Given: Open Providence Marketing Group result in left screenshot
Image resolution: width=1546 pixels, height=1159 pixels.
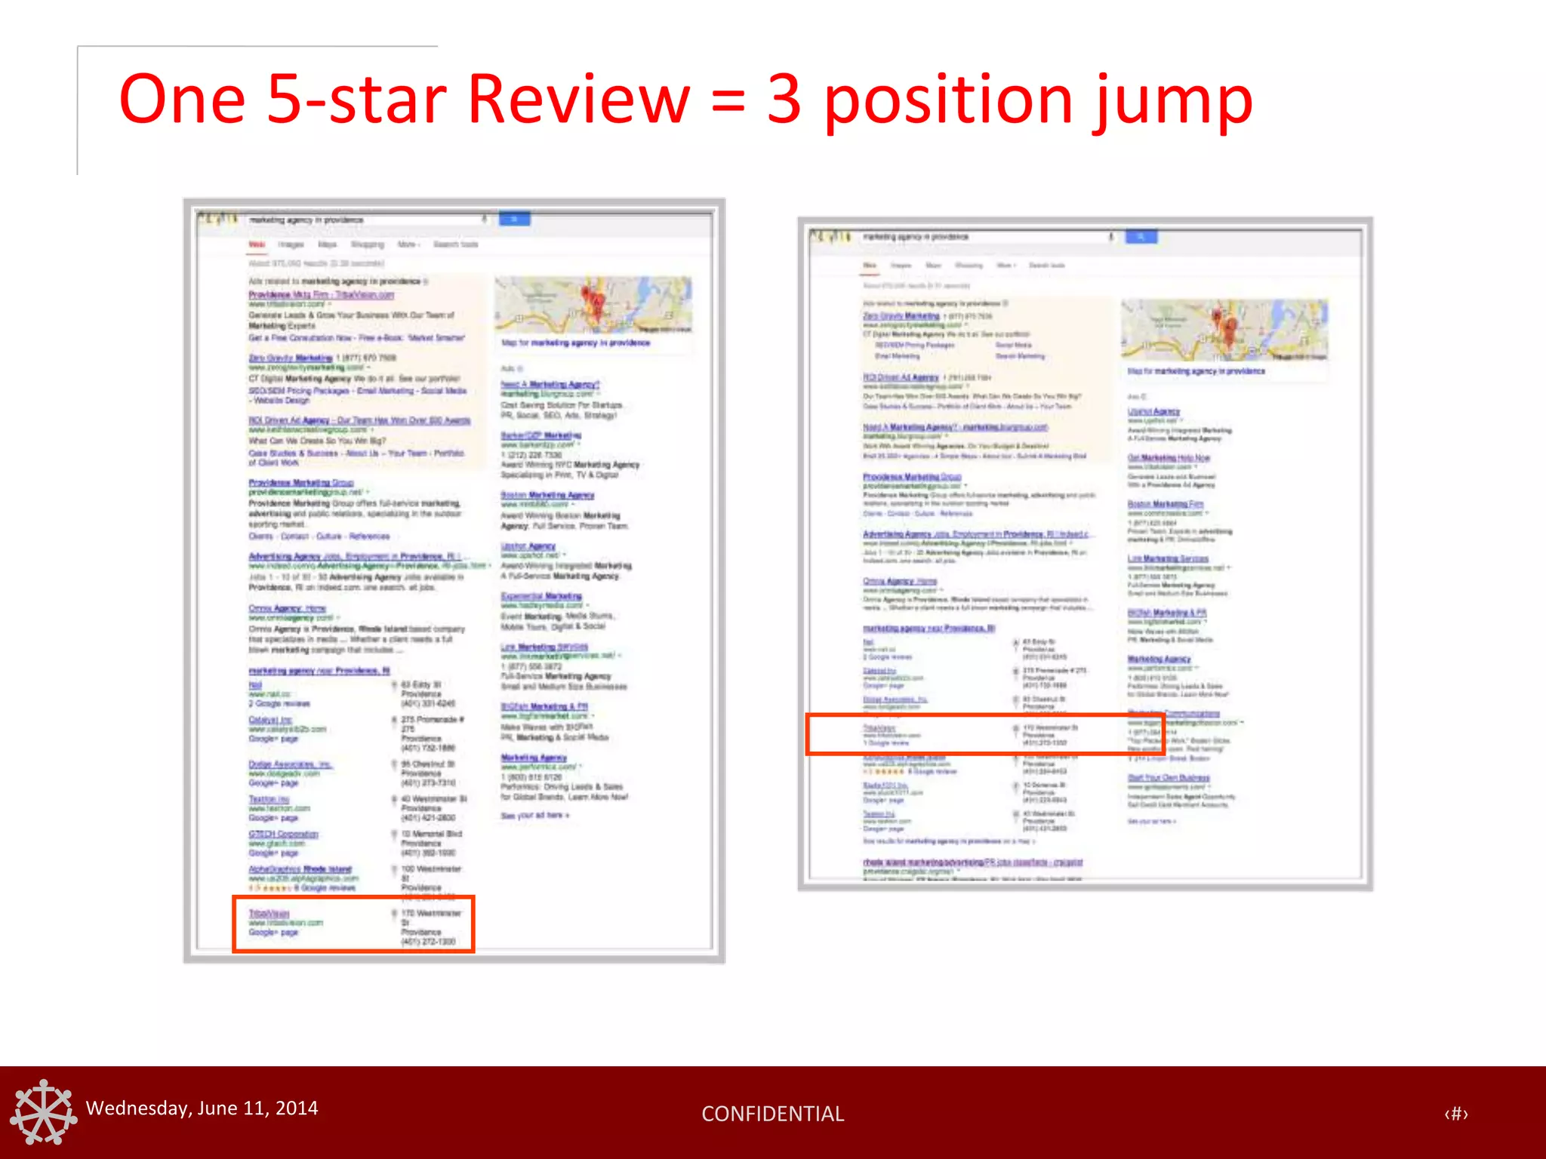Looking at the screenshot, I should click(301, 482).
